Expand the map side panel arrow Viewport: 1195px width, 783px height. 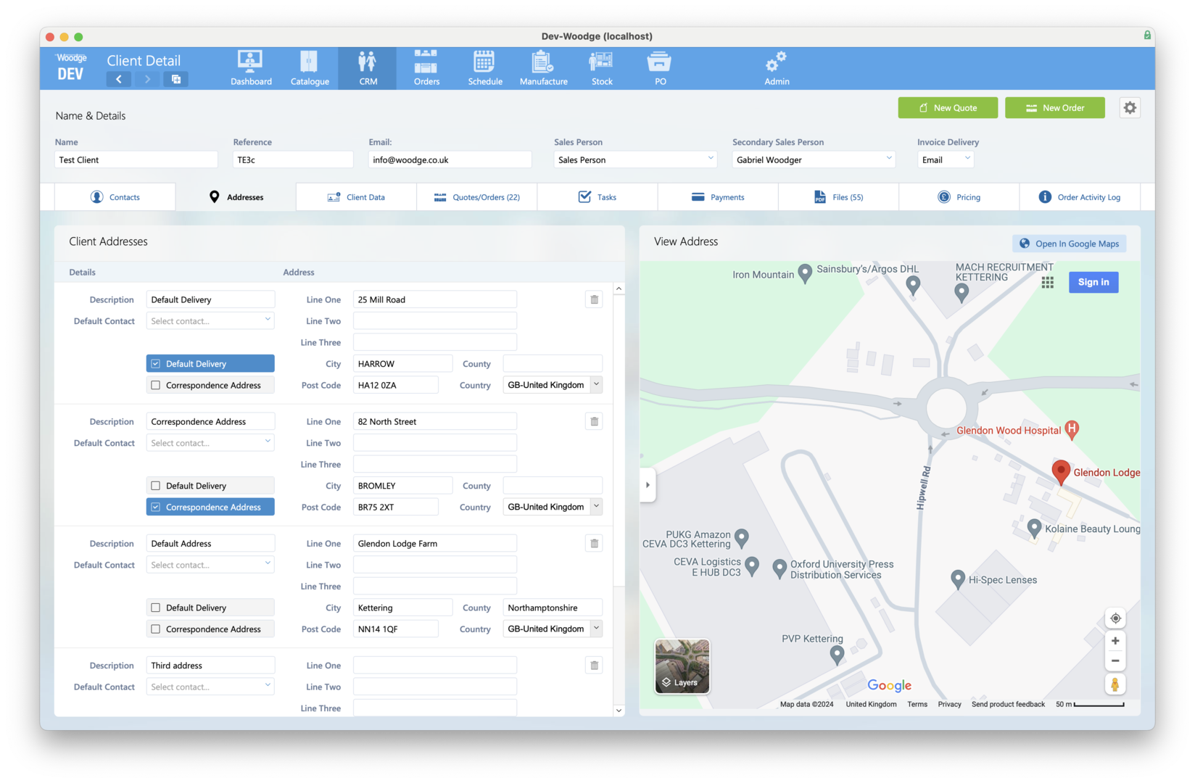(x=648, y=485)
